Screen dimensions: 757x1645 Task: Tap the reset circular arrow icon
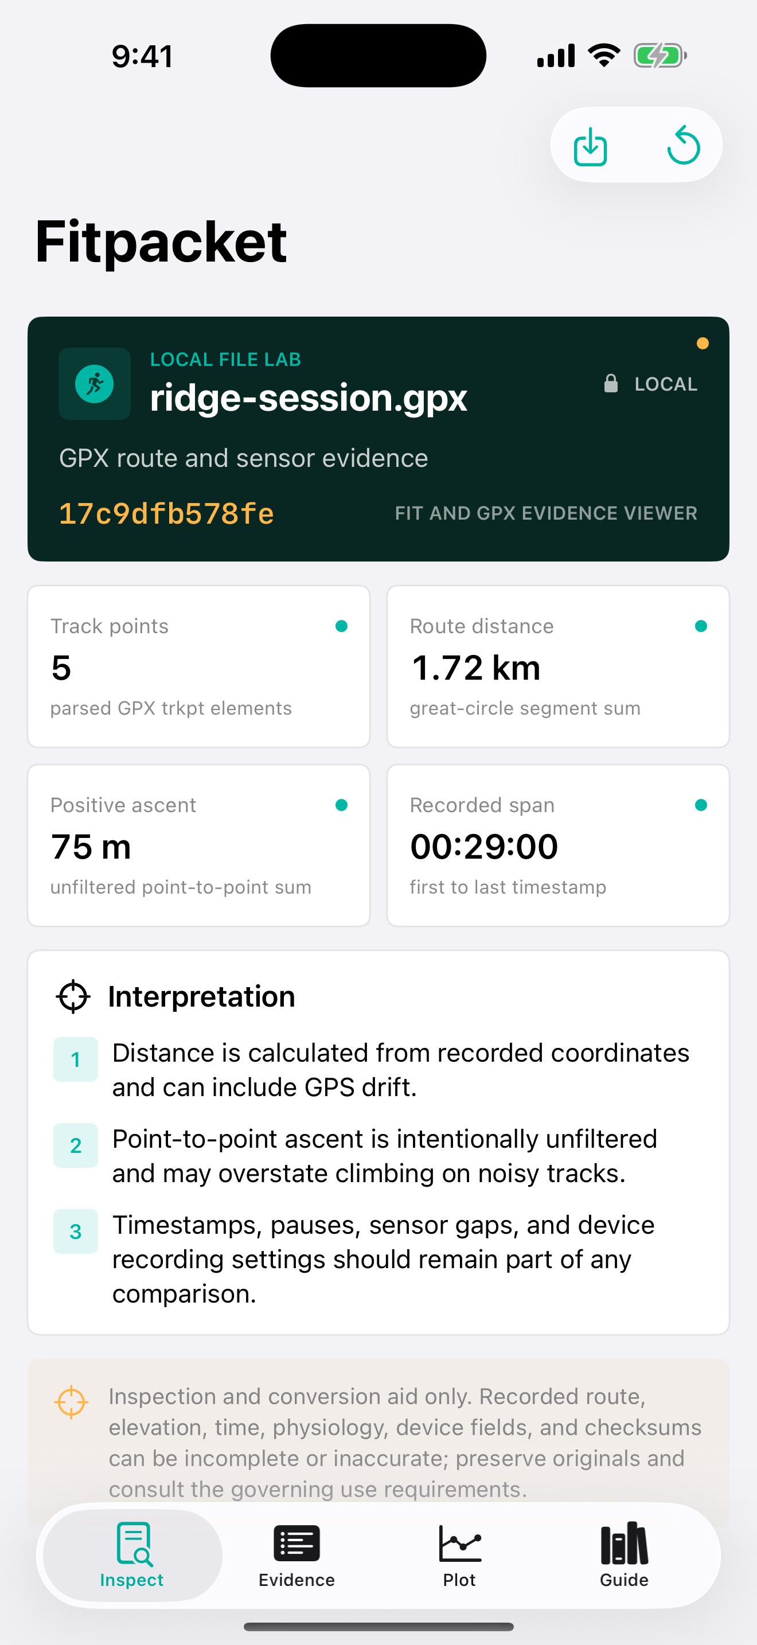point(684,145)
